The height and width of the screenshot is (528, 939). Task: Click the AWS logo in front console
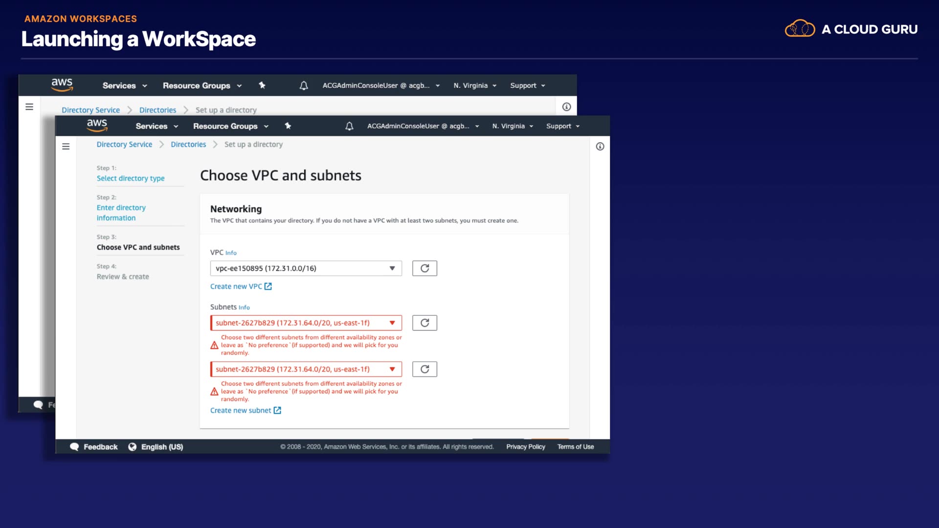[97, 125]
